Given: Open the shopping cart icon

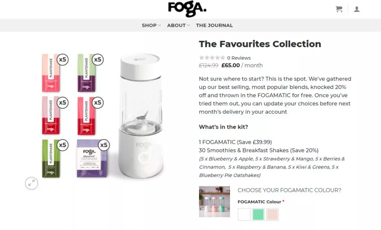Looking at the screenshot, I should 339,9.
